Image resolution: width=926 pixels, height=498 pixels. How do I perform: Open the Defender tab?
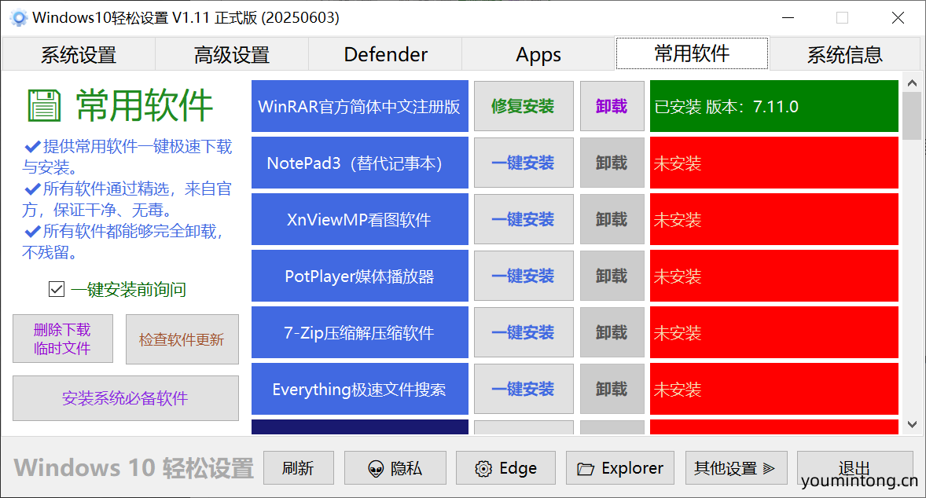[x=385, y=54]
